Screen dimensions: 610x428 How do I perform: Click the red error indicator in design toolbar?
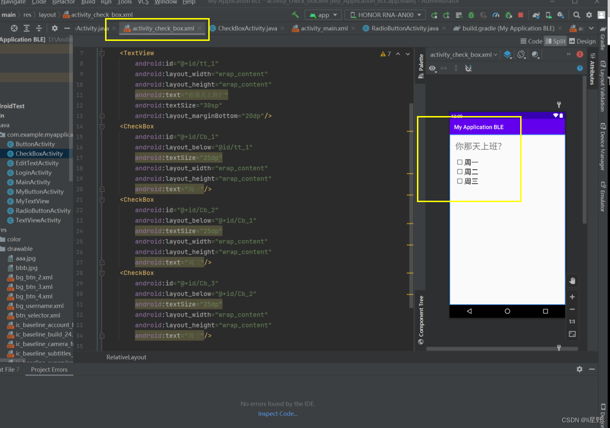[x=580, y=55]
